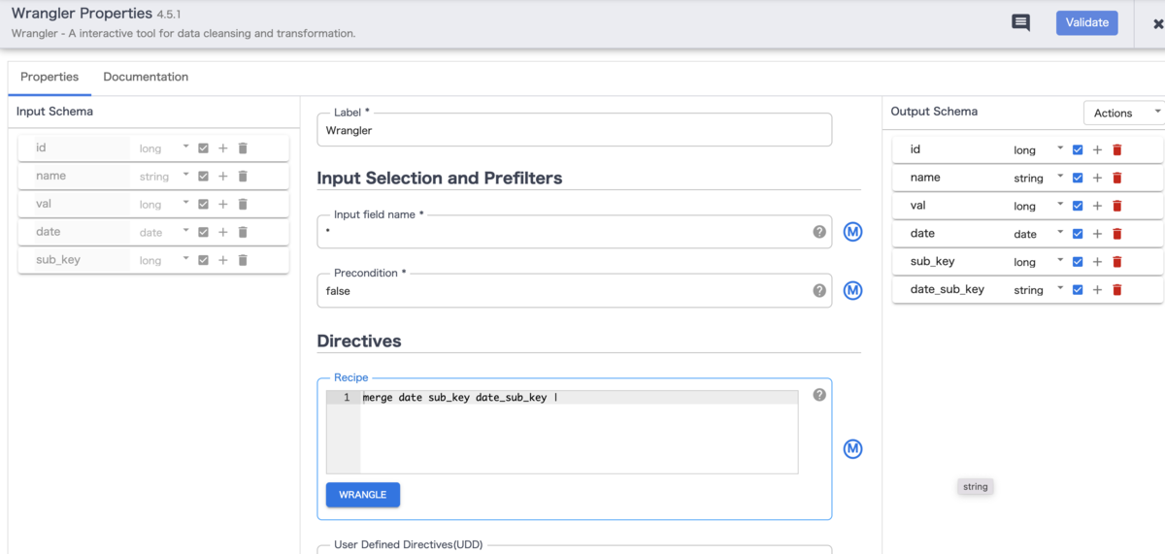The image size is (1165, 554).
Task: Add icon for input field date
Action: [222, 232]
